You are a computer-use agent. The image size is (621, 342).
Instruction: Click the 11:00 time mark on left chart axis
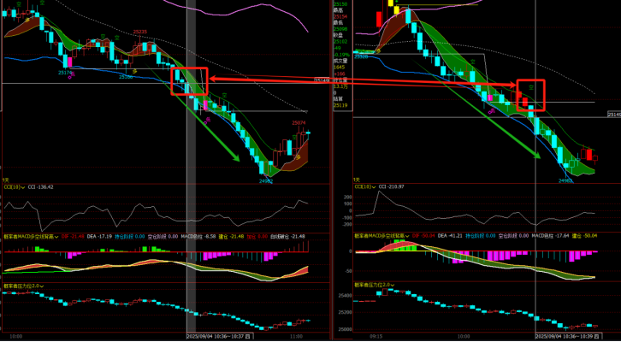coord(296,337)
